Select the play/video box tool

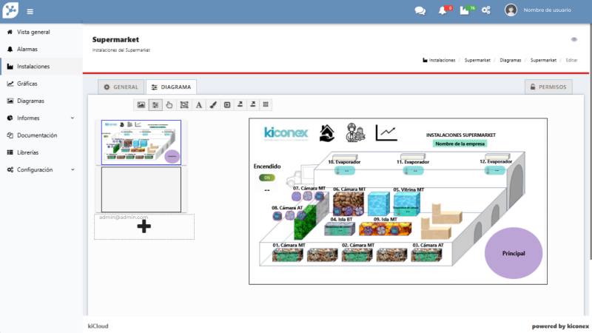click(227, 104)
